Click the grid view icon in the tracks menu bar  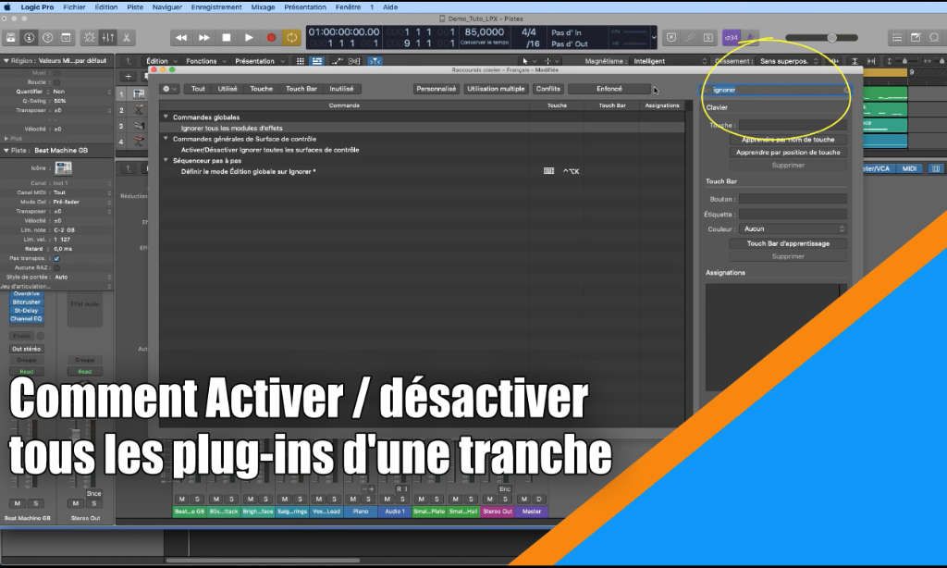tap(301, 61)
